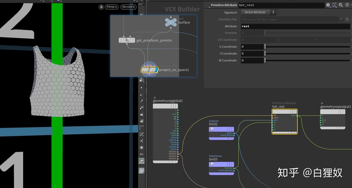Viewport: 352px width, 188px height.
Task: Click the W Coordinate slider
Action: click(307, 60)
